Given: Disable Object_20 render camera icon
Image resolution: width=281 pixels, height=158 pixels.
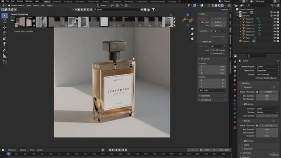Looking at the screenshot, I should 277,35.
